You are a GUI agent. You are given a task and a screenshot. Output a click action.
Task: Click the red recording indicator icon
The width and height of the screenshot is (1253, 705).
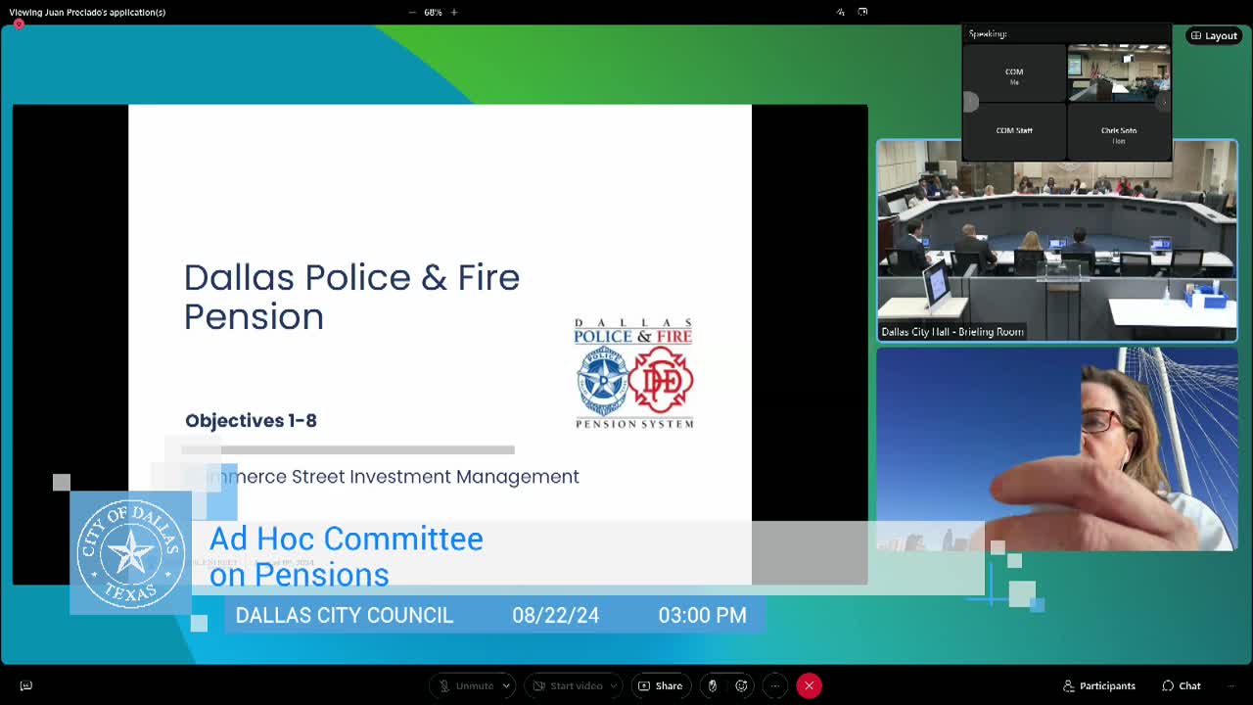19,23
